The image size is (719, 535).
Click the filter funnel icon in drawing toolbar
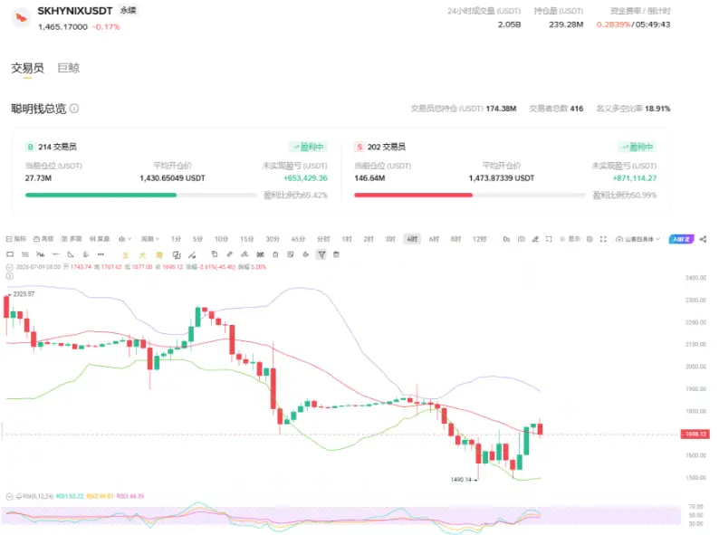point(321,254)
